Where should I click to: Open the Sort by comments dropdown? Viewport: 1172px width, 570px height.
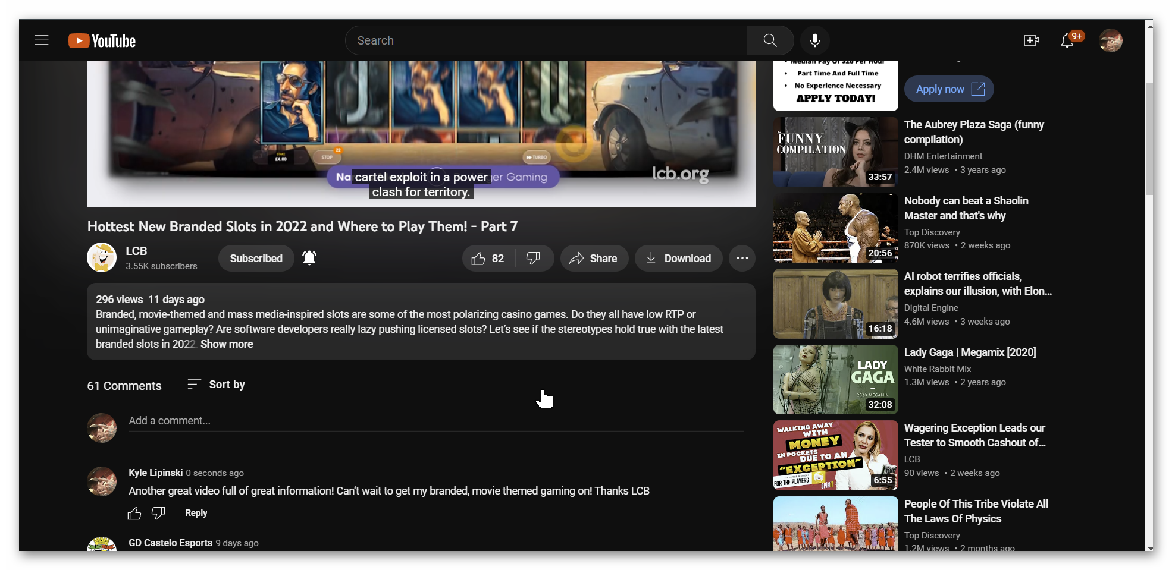click(x=216, y=385)
